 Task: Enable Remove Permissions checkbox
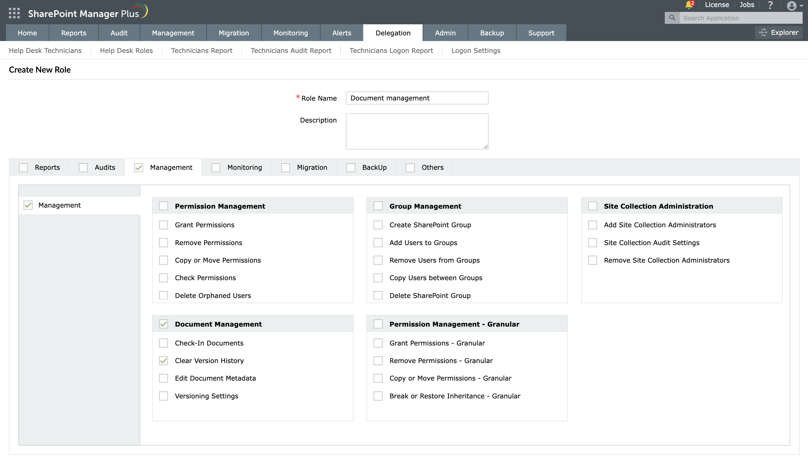click(x=163, y=243)
